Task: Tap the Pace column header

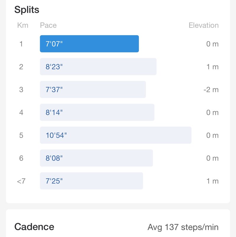Action: point(48,25)
